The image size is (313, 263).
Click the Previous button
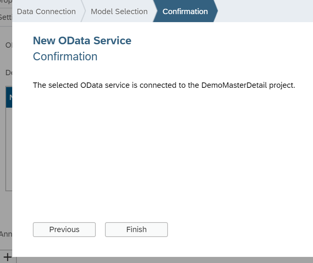tap(64, 229)
